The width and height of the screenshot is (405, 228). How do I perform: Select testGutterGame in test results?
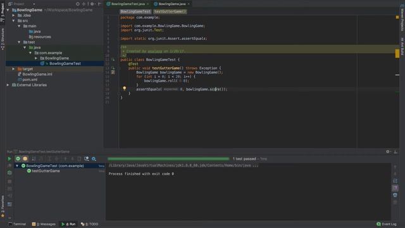(46, 171)
